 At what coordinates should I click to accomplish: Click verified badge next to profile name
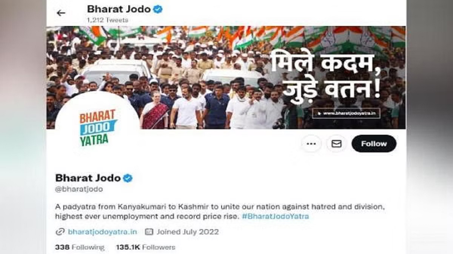click(128, 178)
